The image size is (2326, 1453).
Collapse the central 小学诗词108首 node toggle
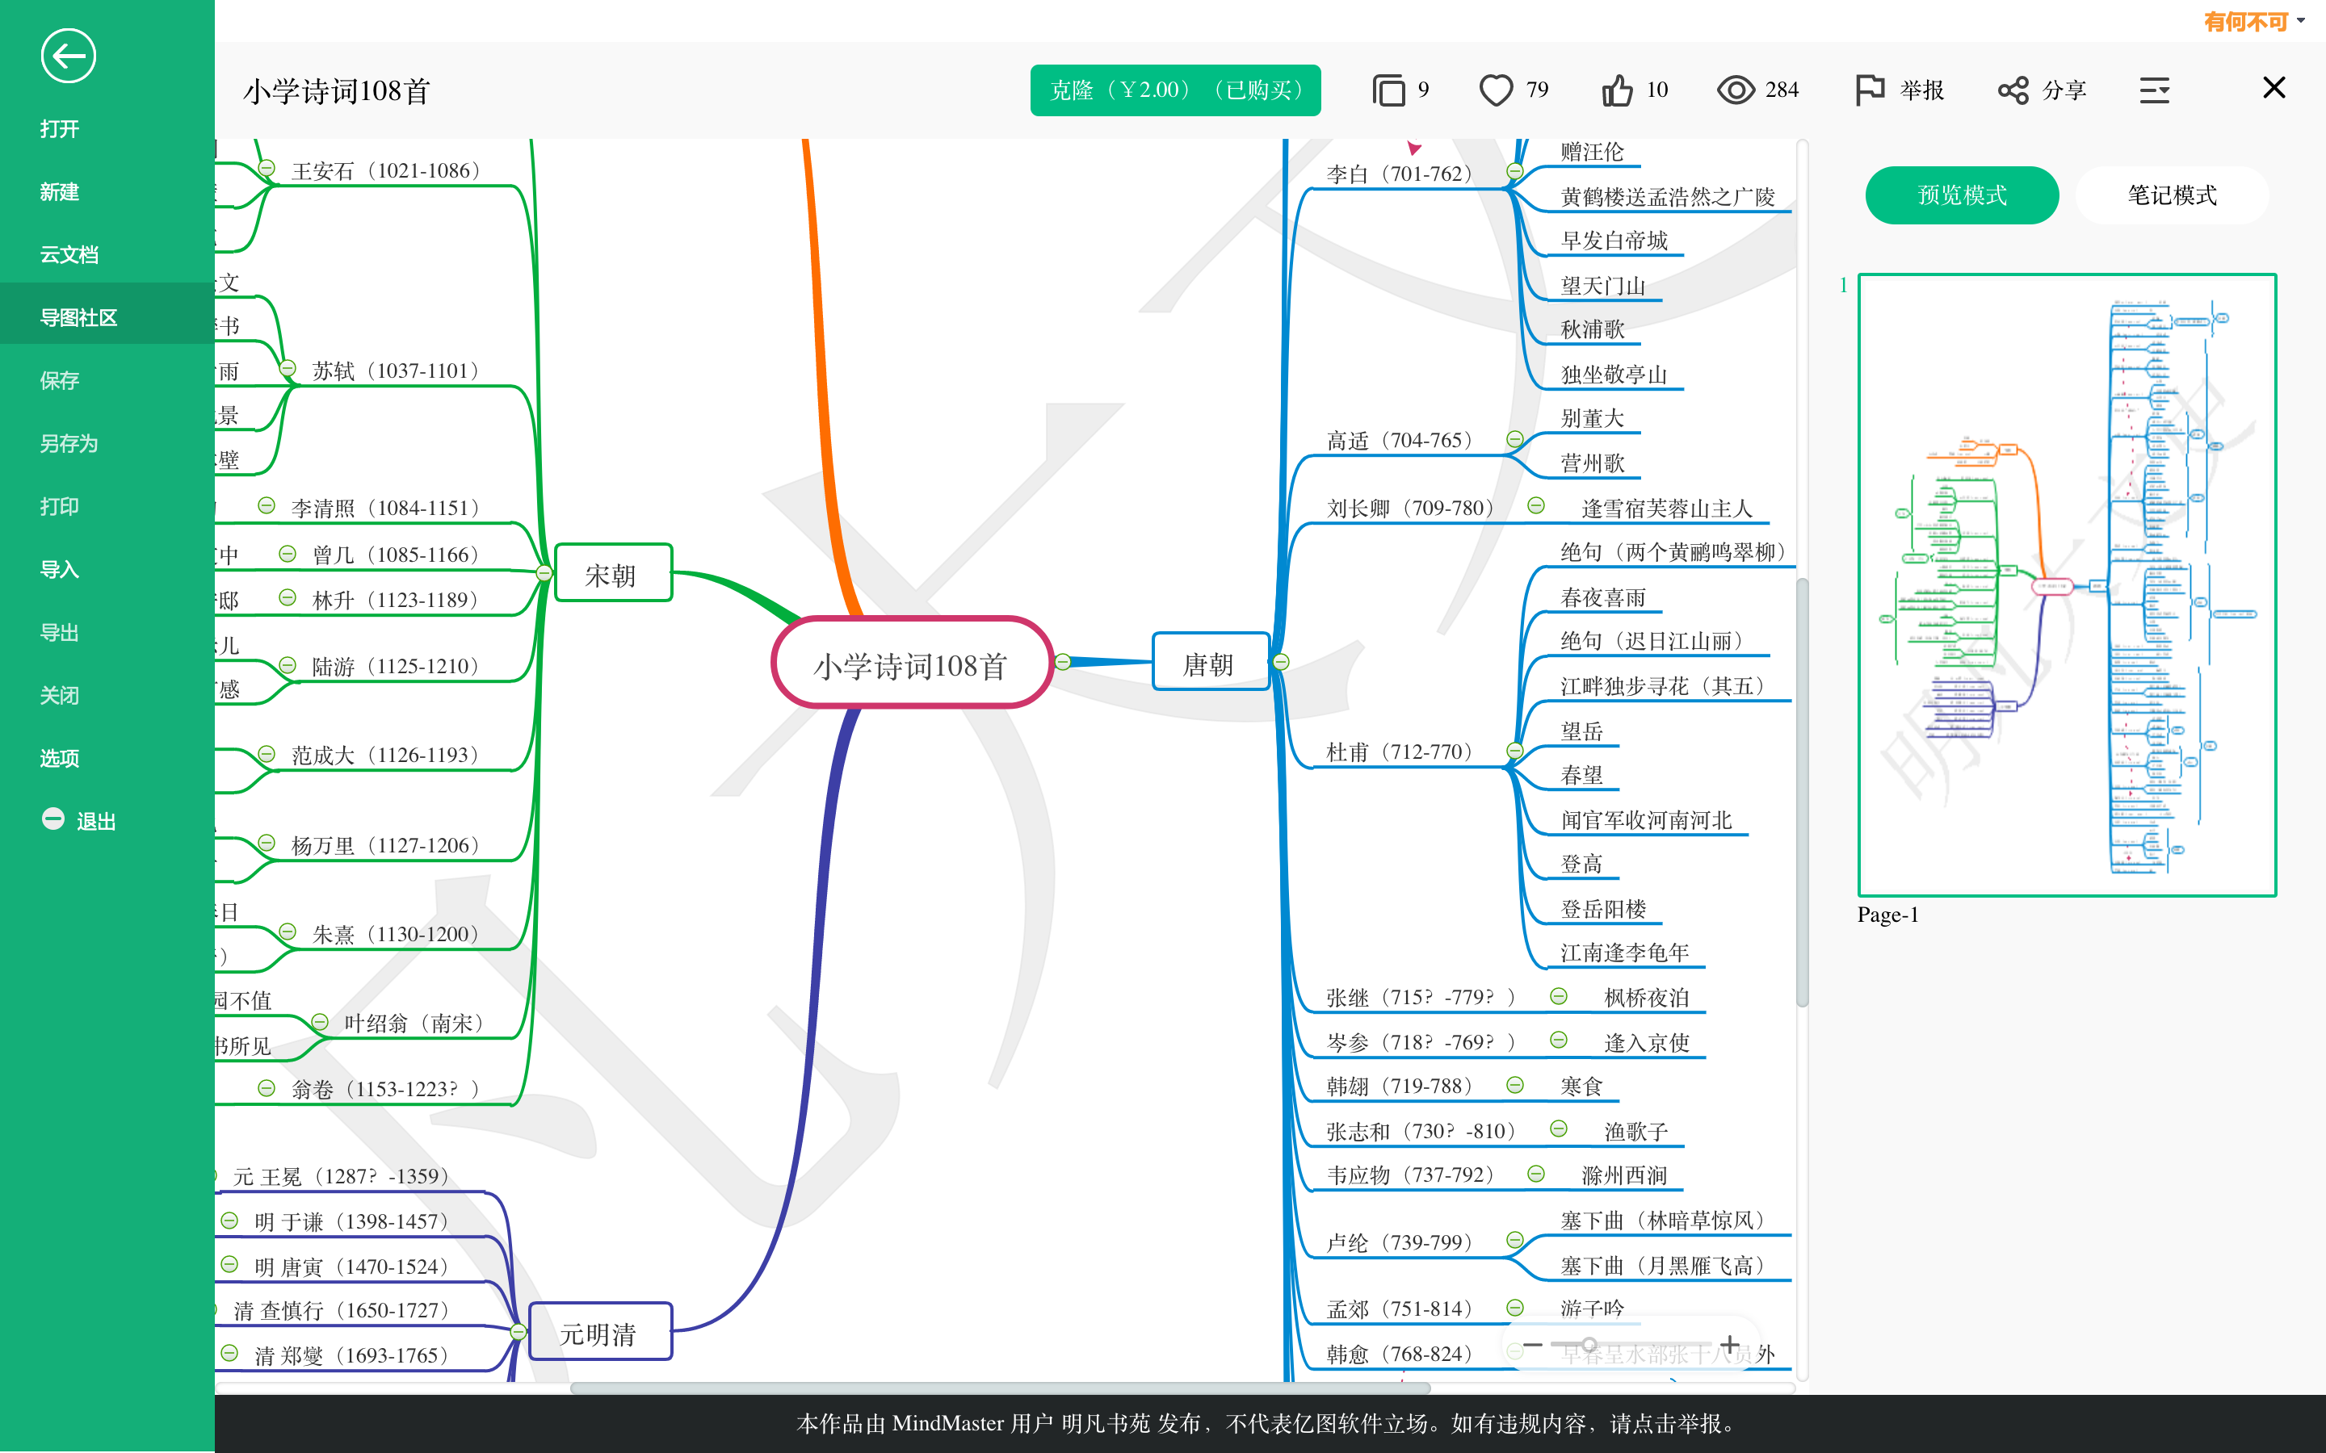coord(1063,662)
